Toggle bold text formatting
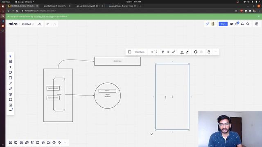 click(163, 52)
